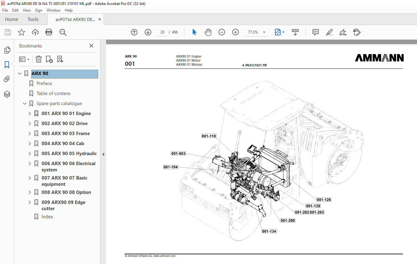Star this file as favorite
This screenshot has height=264, width=417.
pyautogui.click(x=22, y=32)
